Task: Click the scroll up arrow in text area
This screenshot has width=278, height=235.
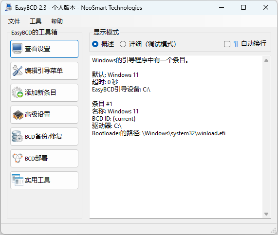Action: pyautogui.click(x=266, y=60)
